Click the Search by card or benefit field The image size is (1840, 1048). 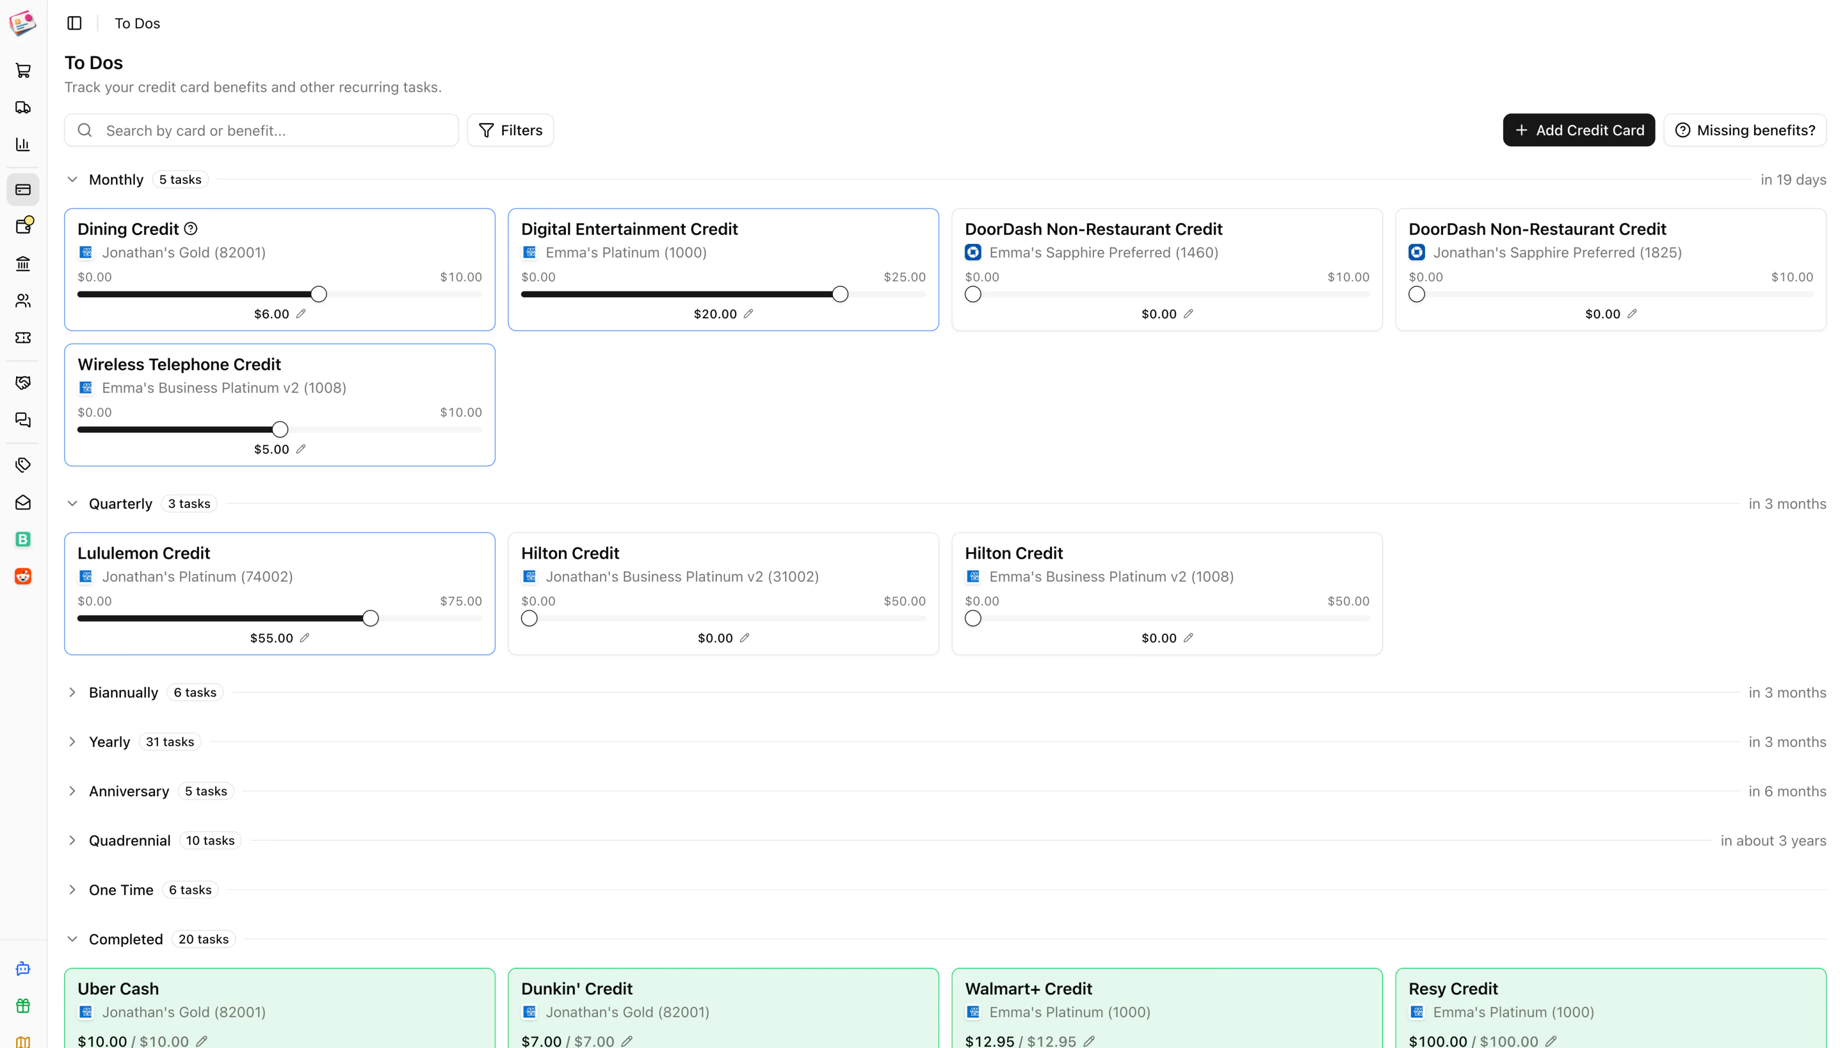[x=262, y=130]
